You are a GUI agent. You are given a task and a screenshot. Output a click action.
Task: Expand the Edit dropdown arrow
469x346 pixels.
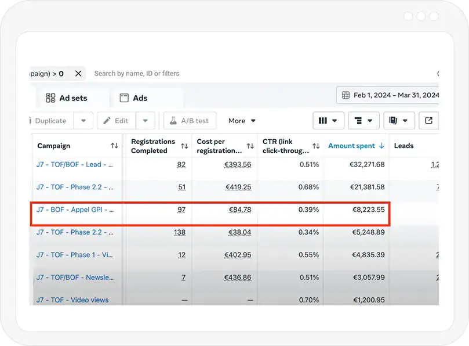pos(146,121)
